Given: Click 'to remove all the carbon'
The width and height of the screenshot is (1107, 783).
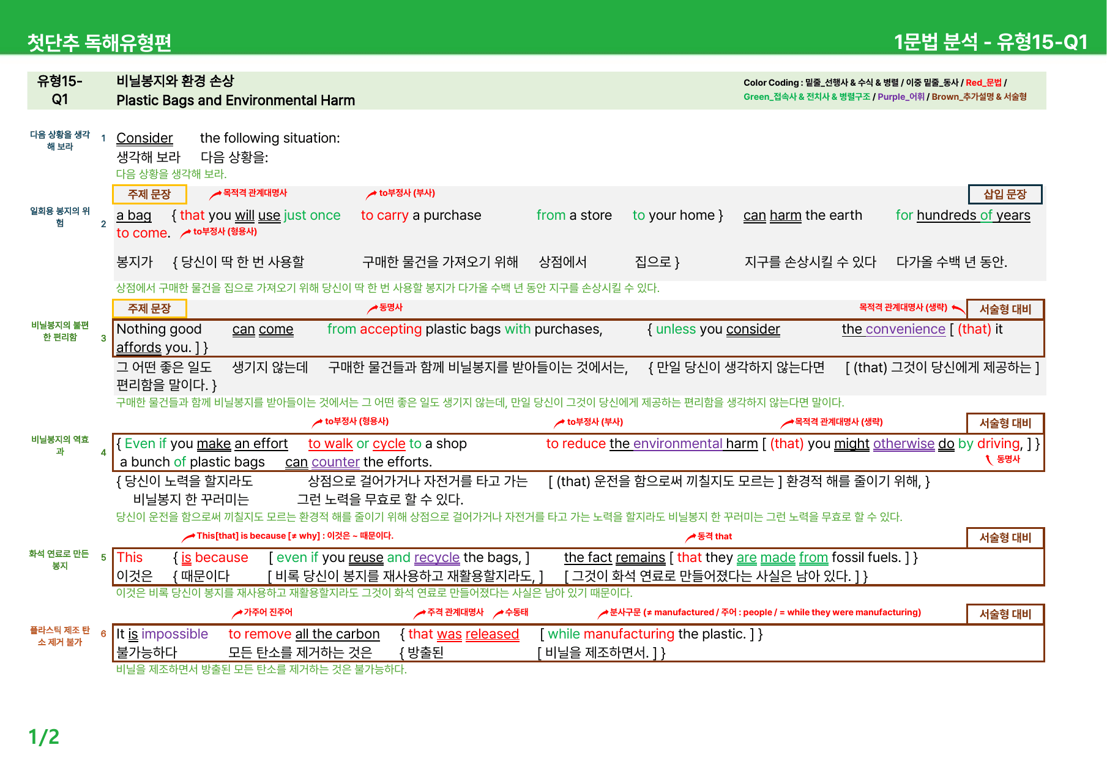Looking at the screenshot, I should [304, 634].
